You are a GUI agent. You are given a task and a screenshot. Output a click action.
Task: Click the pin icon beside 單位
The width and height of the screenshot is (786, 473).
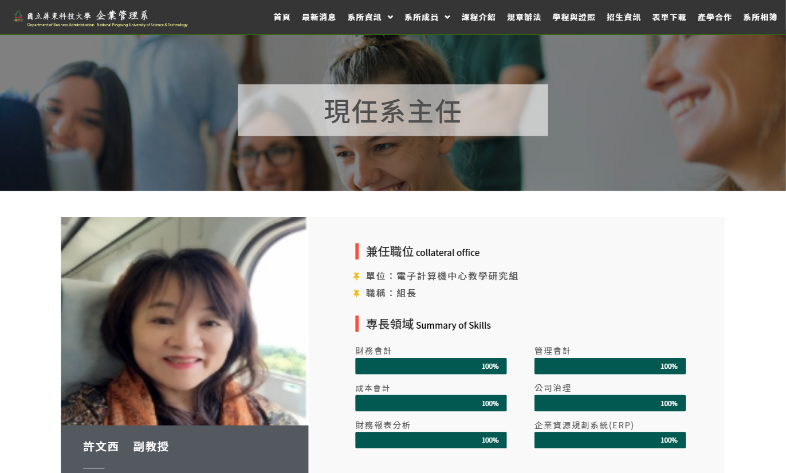point(356,277)
